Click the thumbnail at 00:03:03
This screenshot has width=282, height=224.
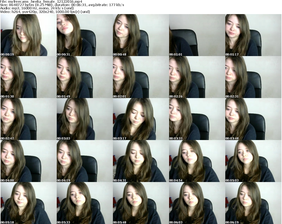tap(85, 119)
